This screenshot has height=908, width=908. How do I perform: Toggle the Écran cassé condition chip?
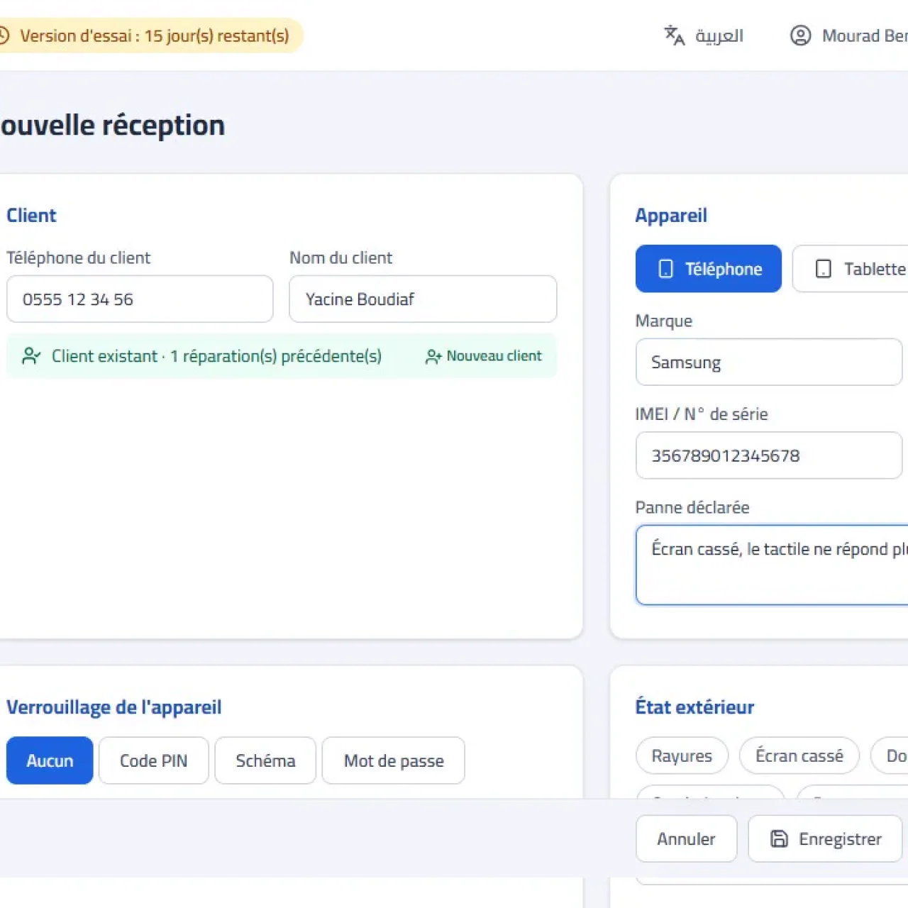coord(799,755)
